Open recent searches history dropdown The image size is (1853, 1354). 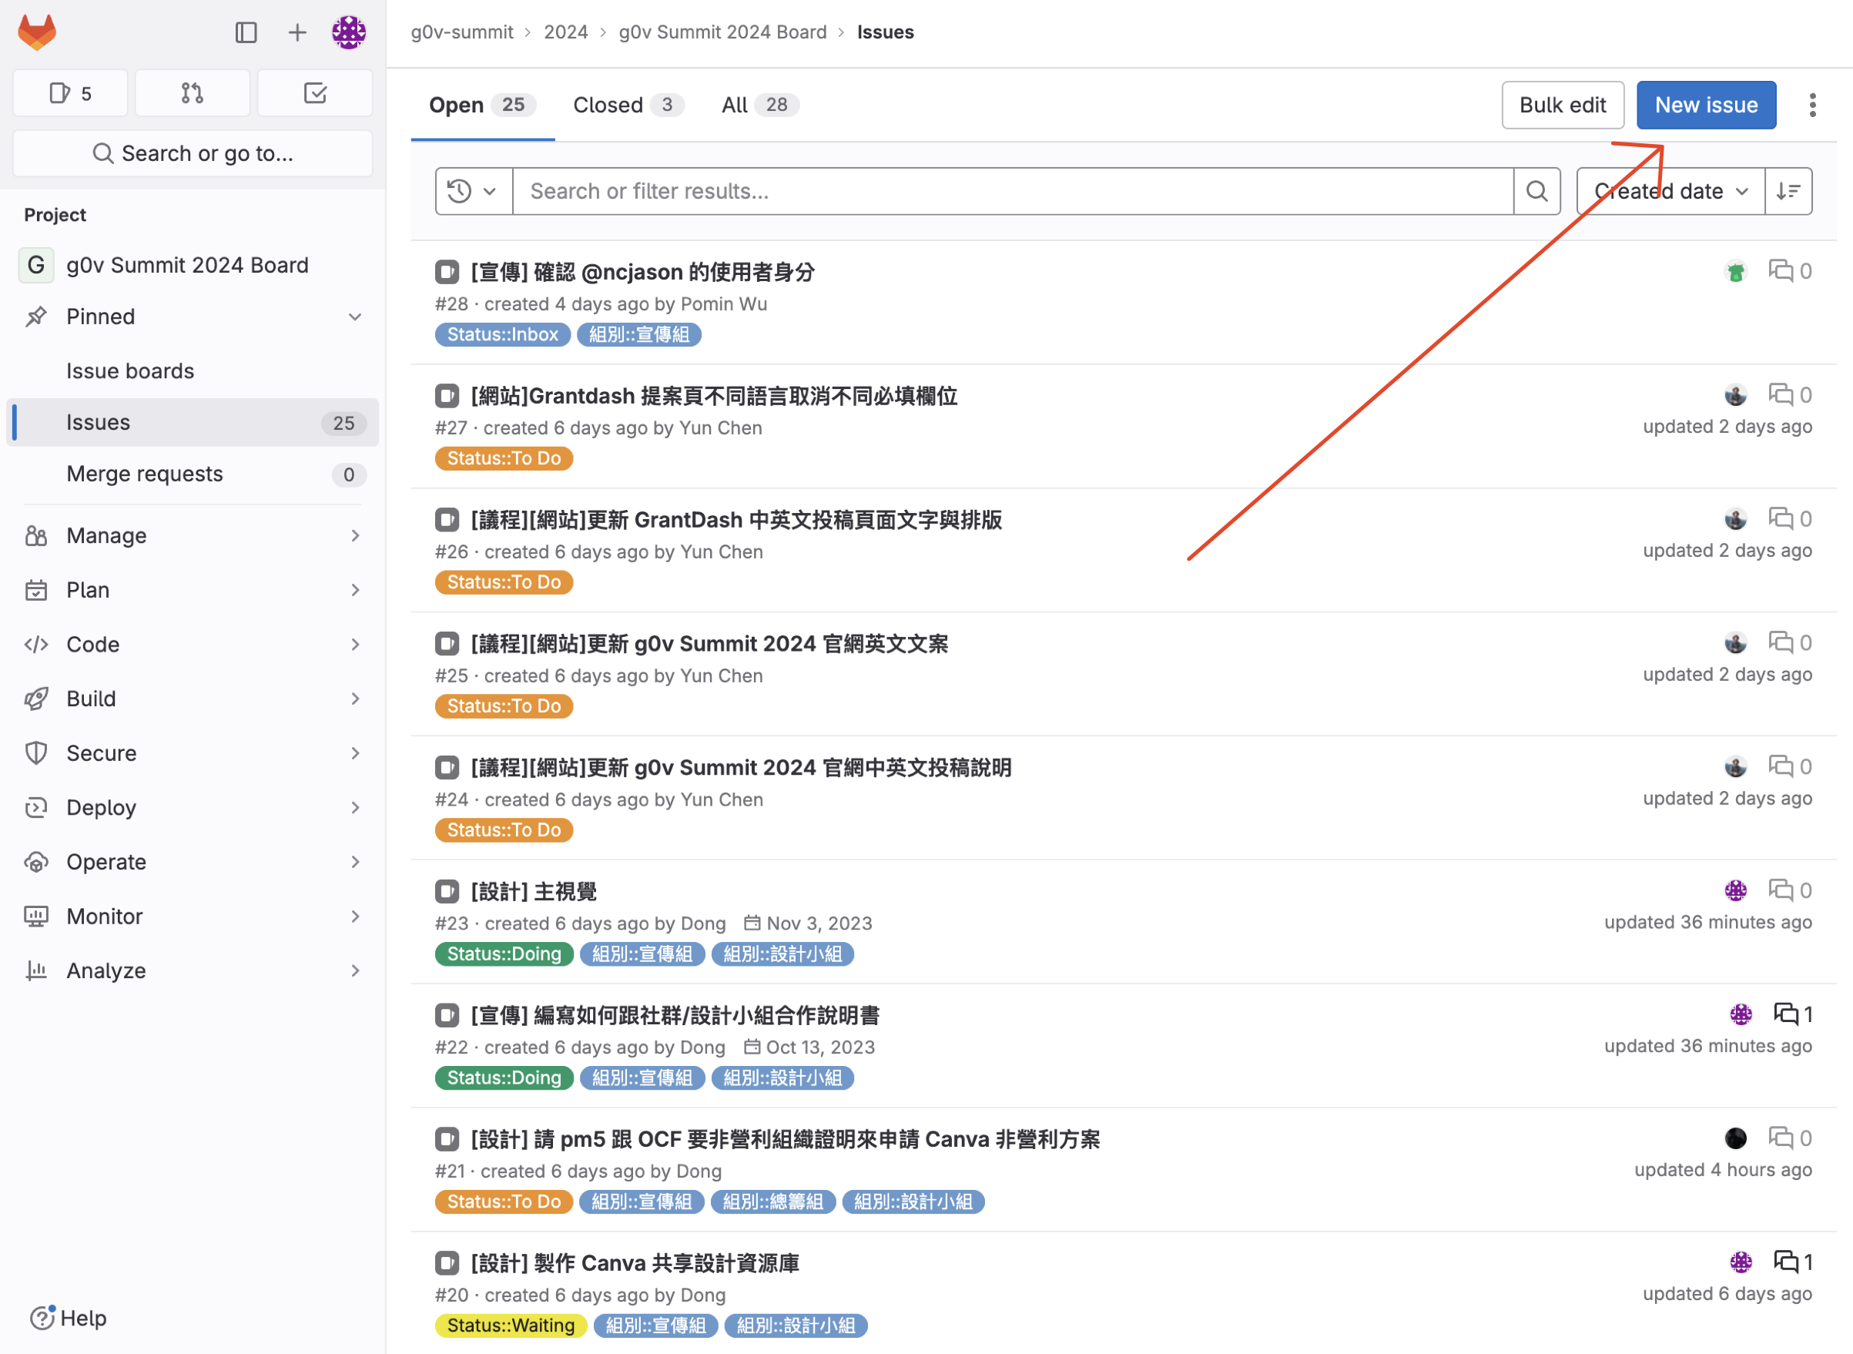point(474,192)
